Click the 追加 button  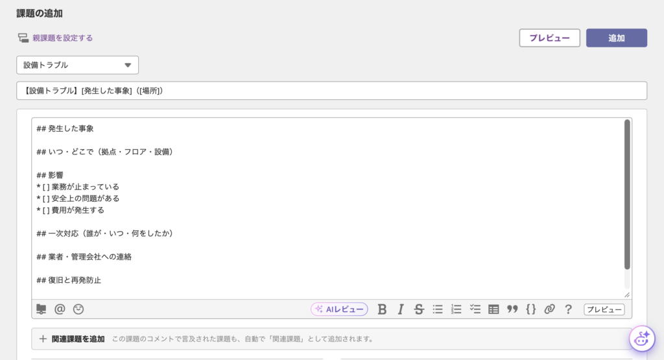click(617, 38)
